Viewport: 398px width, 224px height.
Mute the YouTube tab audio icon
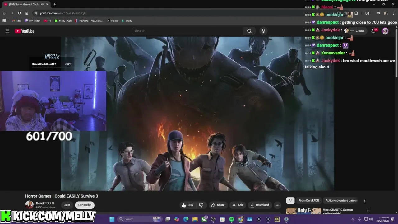tap(42, 4)
